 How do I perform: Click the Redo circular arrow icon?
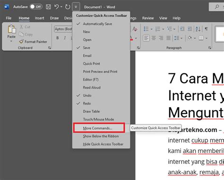point(68,7)
